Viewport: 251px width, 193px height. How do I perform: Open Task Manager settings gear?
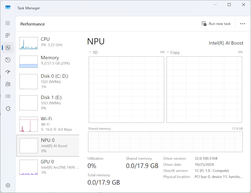(x=8, y=185)
